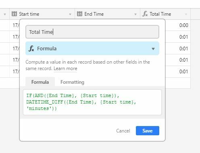Viewport: 200px width, 153px height.
Task: Open dropdown arrow of the leftmost column
Action: point(5,14)
